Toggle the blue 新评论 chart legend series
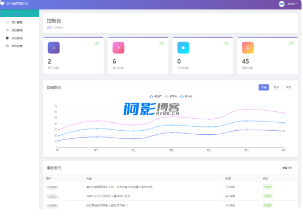Image resolution: width=303 pixels, height=218 pixels. (186, 96)
